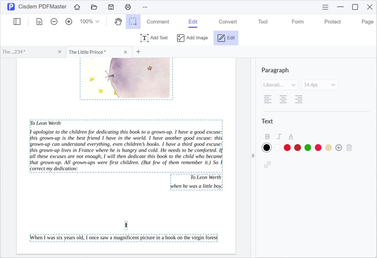This screenshot has width=377, height=258.
Task: Switch to the Comment tab
Action: 158,22
